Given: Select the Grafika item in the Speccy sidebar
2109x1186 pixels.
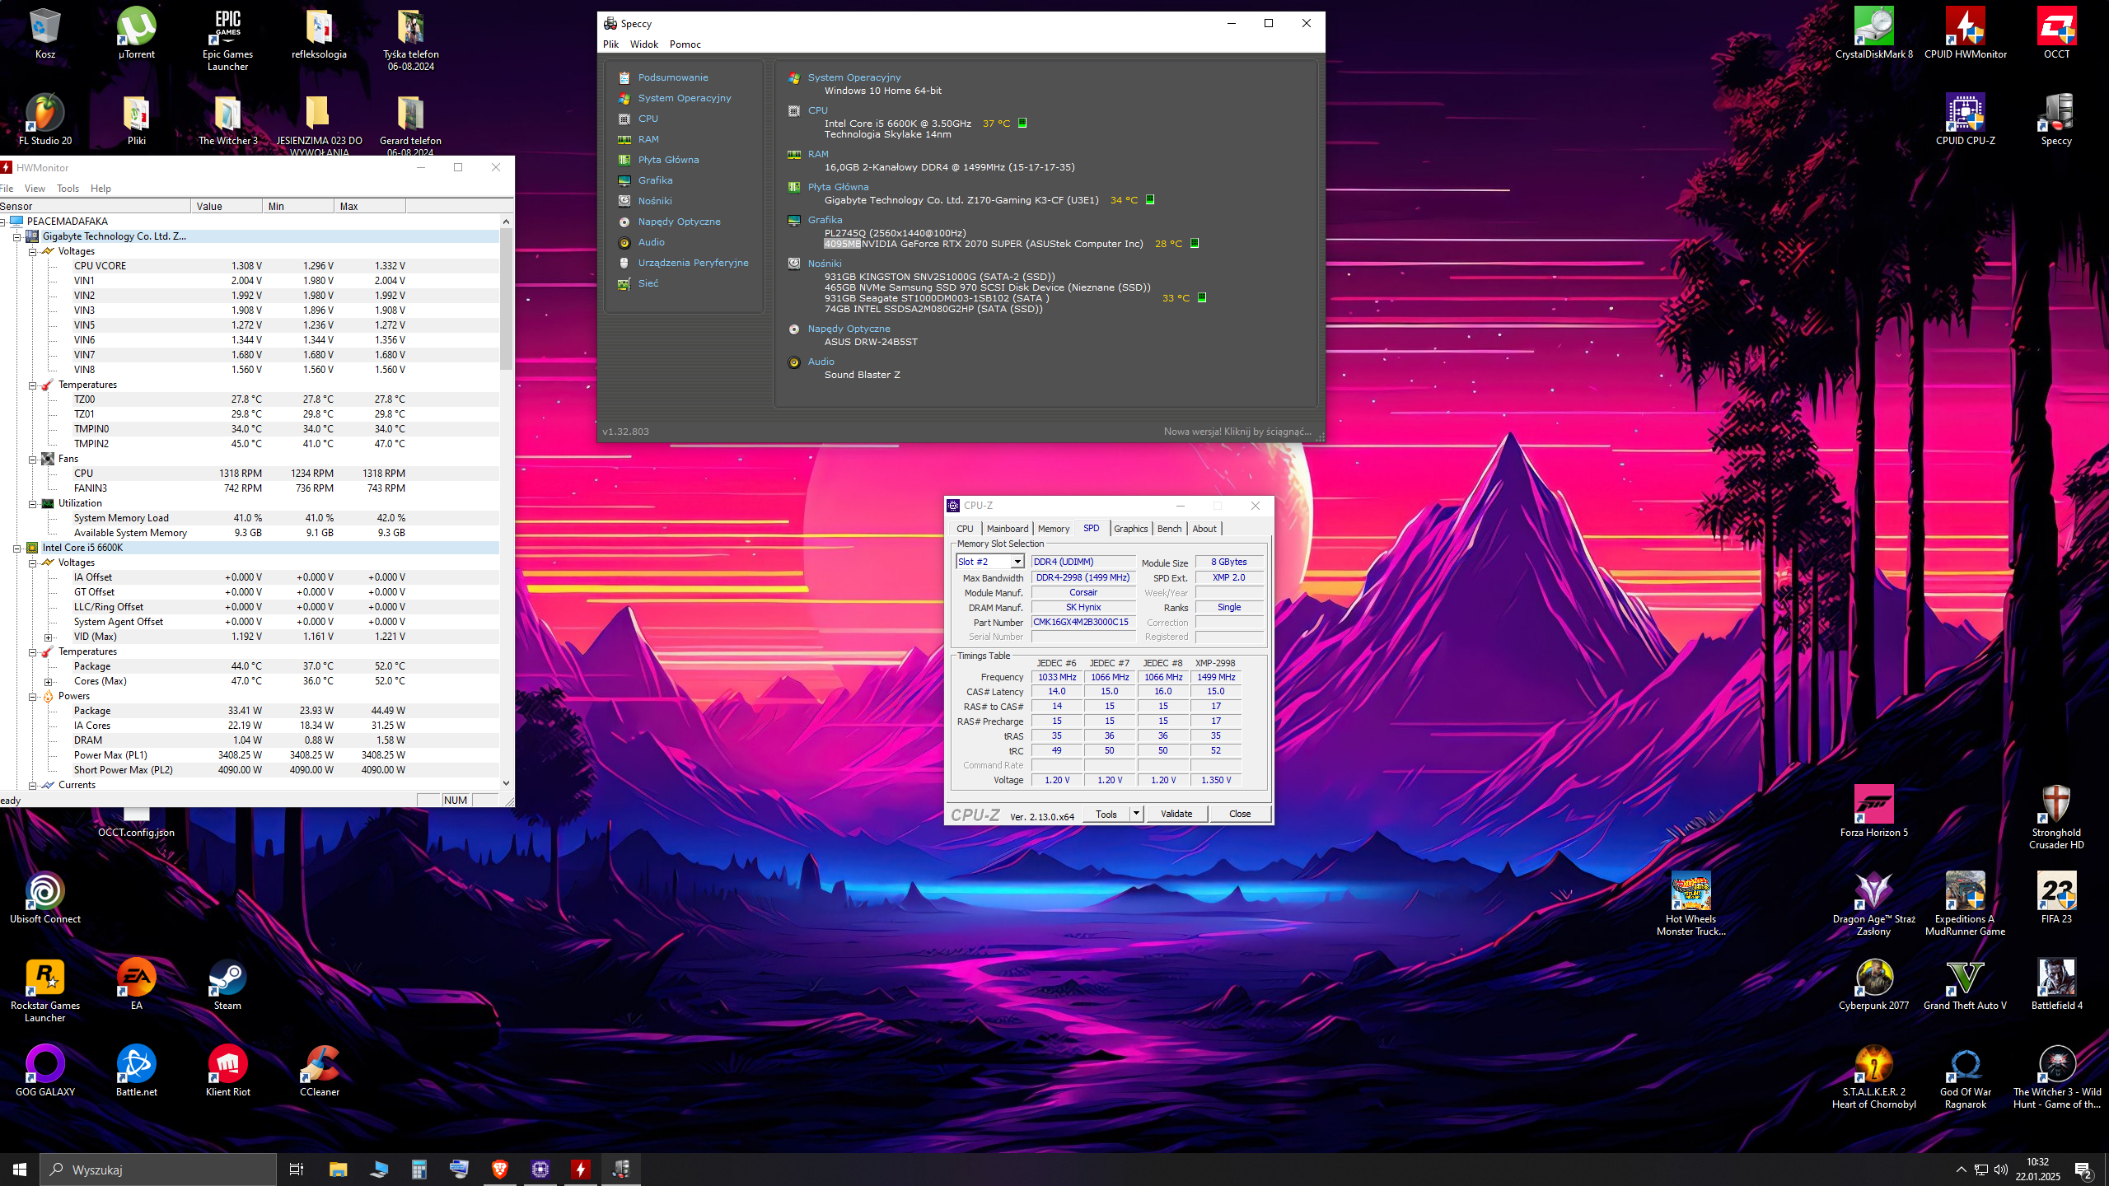Looking at the screenshot, I should click(x=655, y=180).
